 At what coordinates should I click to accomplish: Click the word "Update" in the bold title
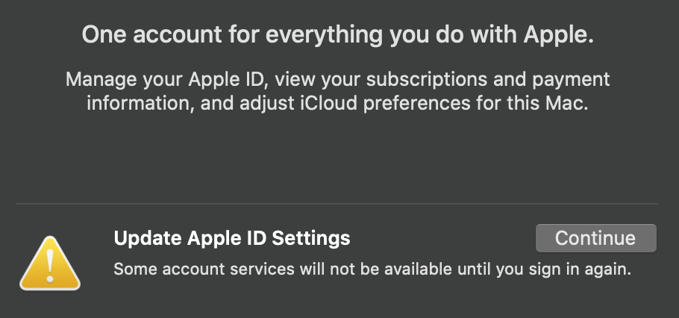[144, 238]
